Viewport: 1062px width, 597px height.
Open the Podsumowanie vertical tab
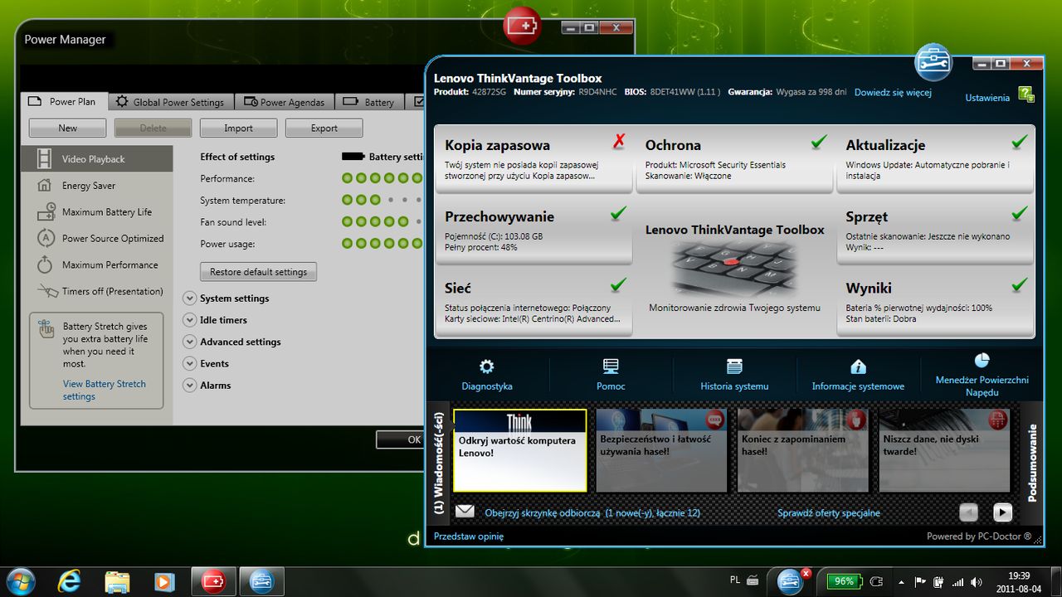1032,463
